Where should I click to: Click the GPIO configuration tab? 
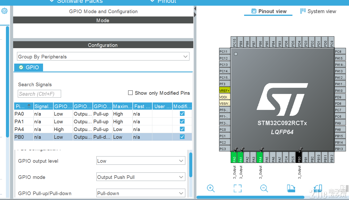[28, 67]
